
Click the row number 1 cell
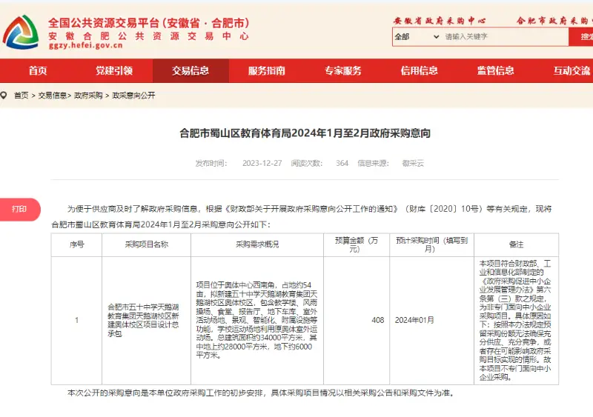[x=77, y=320]
